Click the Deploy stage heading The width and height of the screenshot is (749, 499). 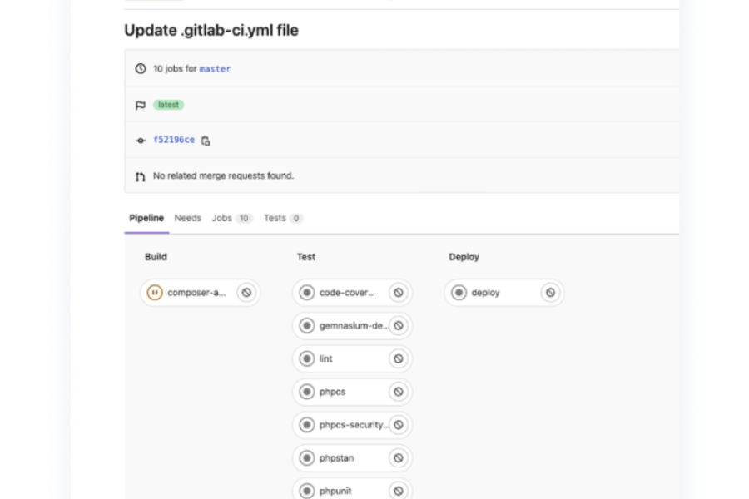pyautogui.click(x=464, y=257)
